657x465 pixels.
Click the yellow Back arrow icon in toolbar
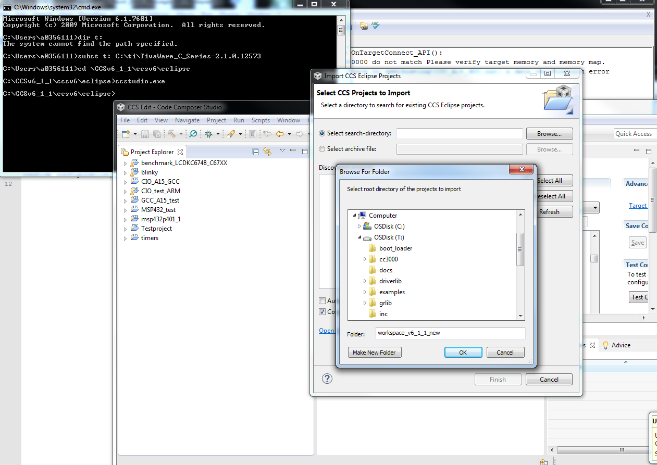coord(280,134)
